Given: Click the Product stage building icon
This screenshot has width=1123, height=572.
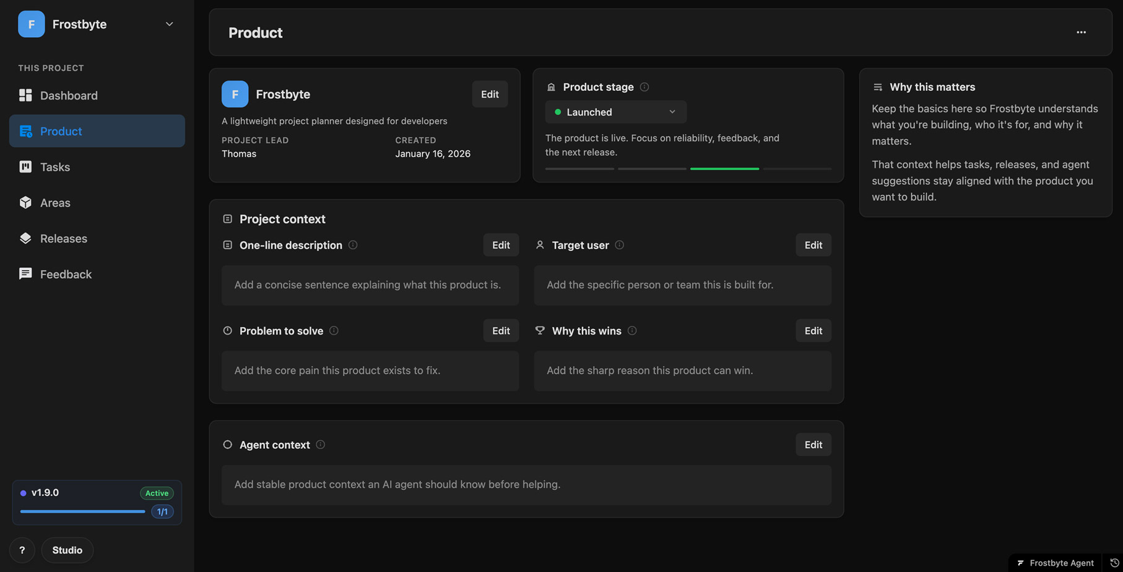Looking at the screenshot, I should (551, 87).
